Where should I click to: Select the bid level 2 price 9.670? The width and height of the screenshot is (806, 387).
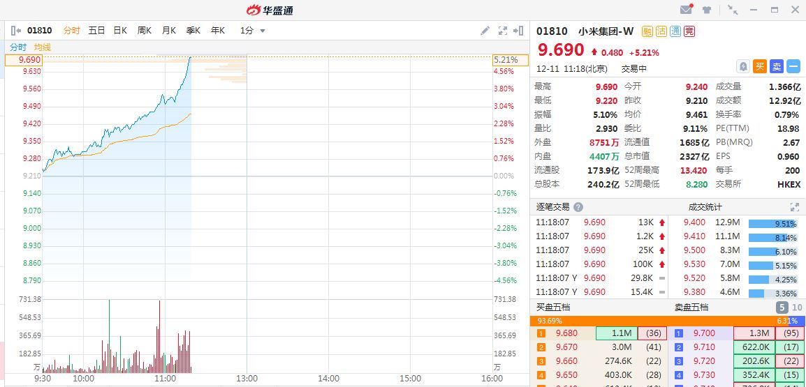click(x=567, y=347)
